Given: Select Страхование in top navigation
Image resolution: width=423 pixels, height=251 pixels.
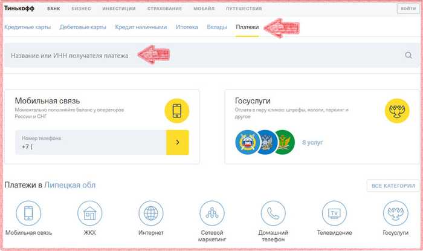Looking at the screenshot, I should 164,8.
